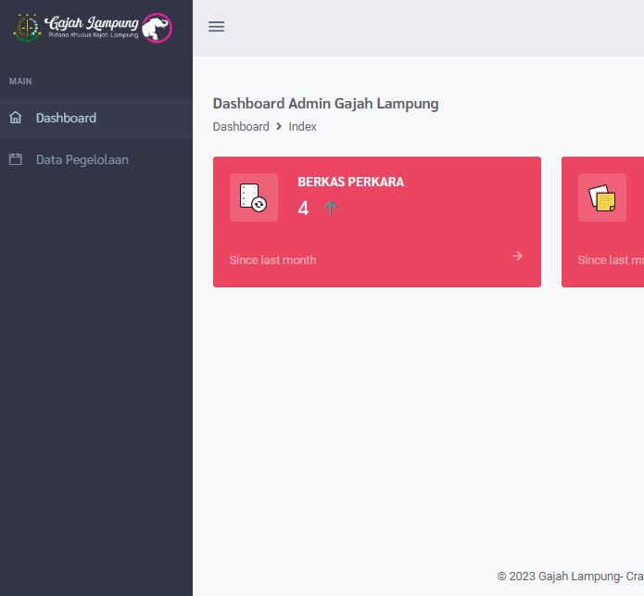Open the Data Pegelolaan sidebar menu
The image size is (644, 596).
tap(82, 159)
